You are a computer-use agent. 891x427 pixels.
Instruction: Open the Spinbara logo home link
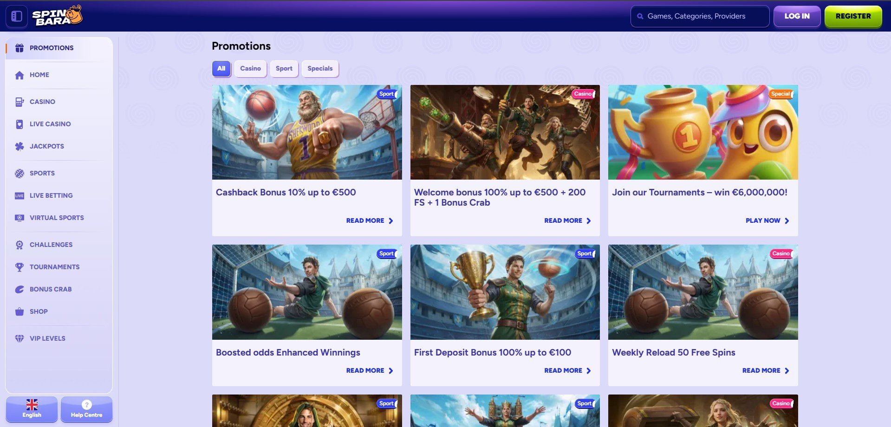pyautogui.click(x=57, y=16)
